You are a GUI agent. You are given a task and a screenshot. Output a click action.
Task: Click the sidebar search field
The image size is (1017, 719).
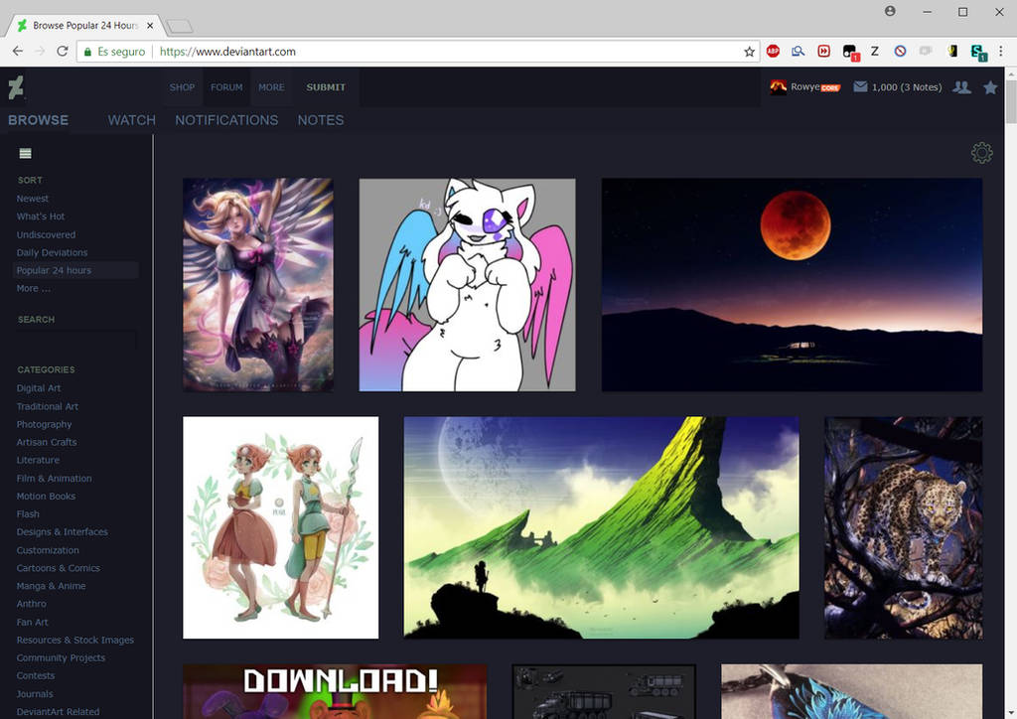76,340
